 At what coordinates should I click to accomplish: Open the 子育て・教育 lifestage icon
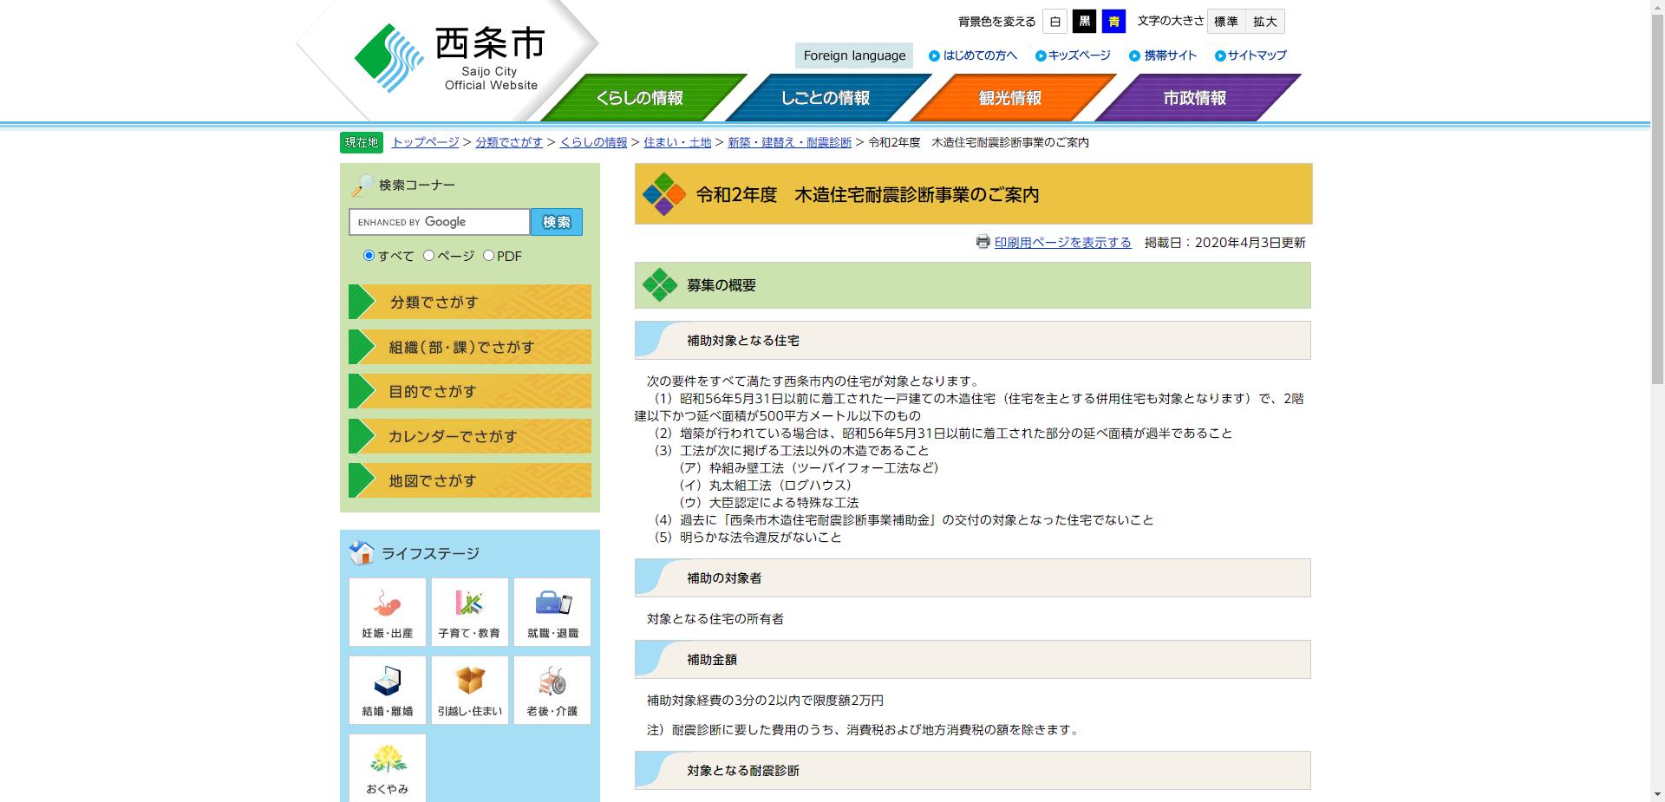[469, 611]
